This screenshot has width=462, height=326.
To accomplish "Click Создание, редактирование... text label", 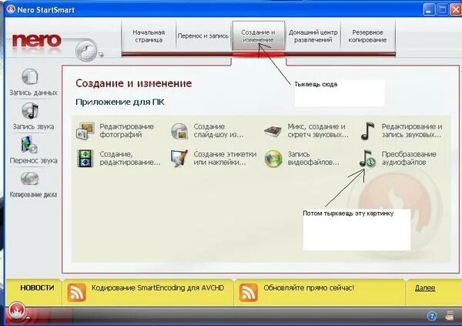I will [x=130, y=159].
